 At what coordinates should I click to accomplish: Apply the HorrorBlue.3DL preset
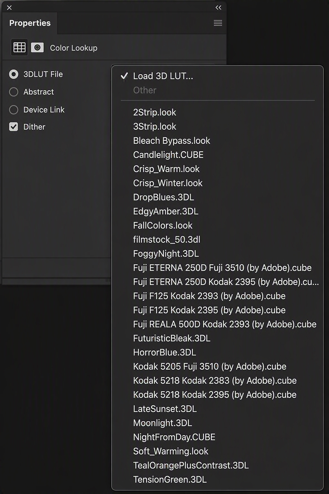coord(218,353)
